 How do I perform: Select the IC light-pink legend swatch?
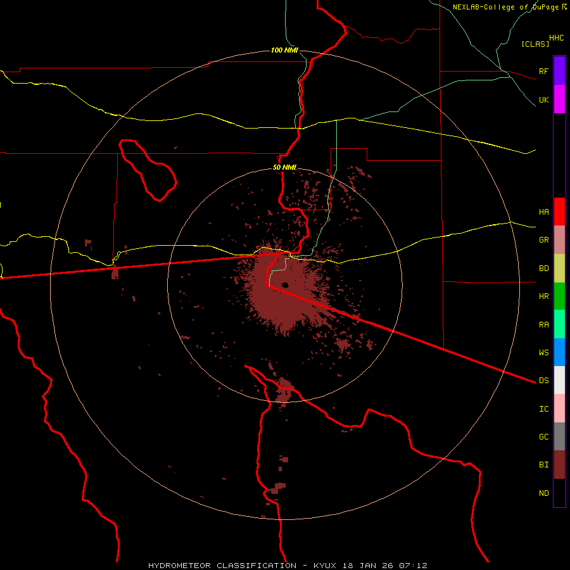coord(559,408)
